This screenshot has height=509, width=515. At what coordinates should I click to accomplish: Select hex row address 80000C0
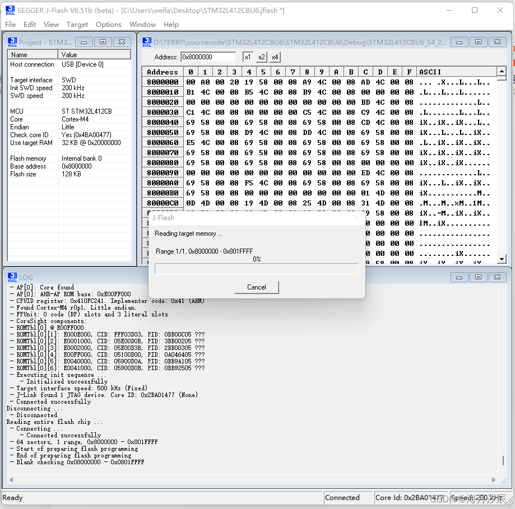tap(163, 203)
